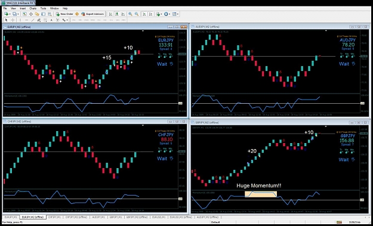Select the Crosshair tool

click(x=13, y=20)
